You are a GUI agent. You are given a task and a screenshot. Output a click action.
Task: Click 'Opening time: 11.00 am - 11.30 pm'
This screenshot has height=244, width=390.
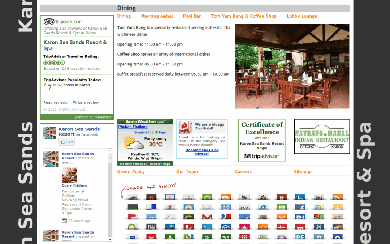(x=150, y=44)
